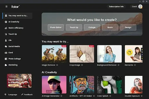Click the Card sidebar icon

pyautogui.click(x=6, y=53)
